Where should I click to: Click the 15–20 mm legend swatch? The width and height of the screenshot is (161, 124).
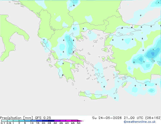(39, 121)
